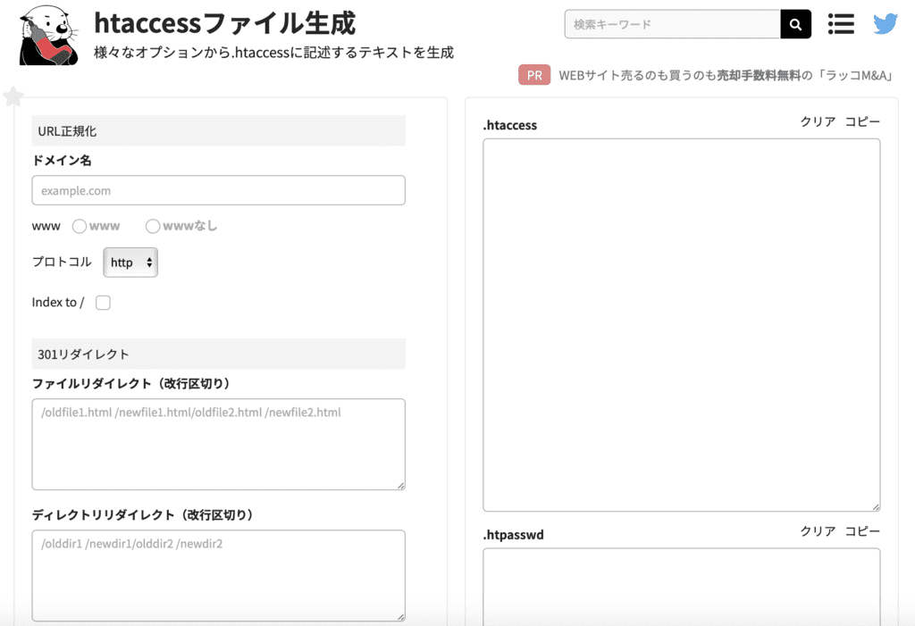Click the search magnifier icon

(794, 24)
